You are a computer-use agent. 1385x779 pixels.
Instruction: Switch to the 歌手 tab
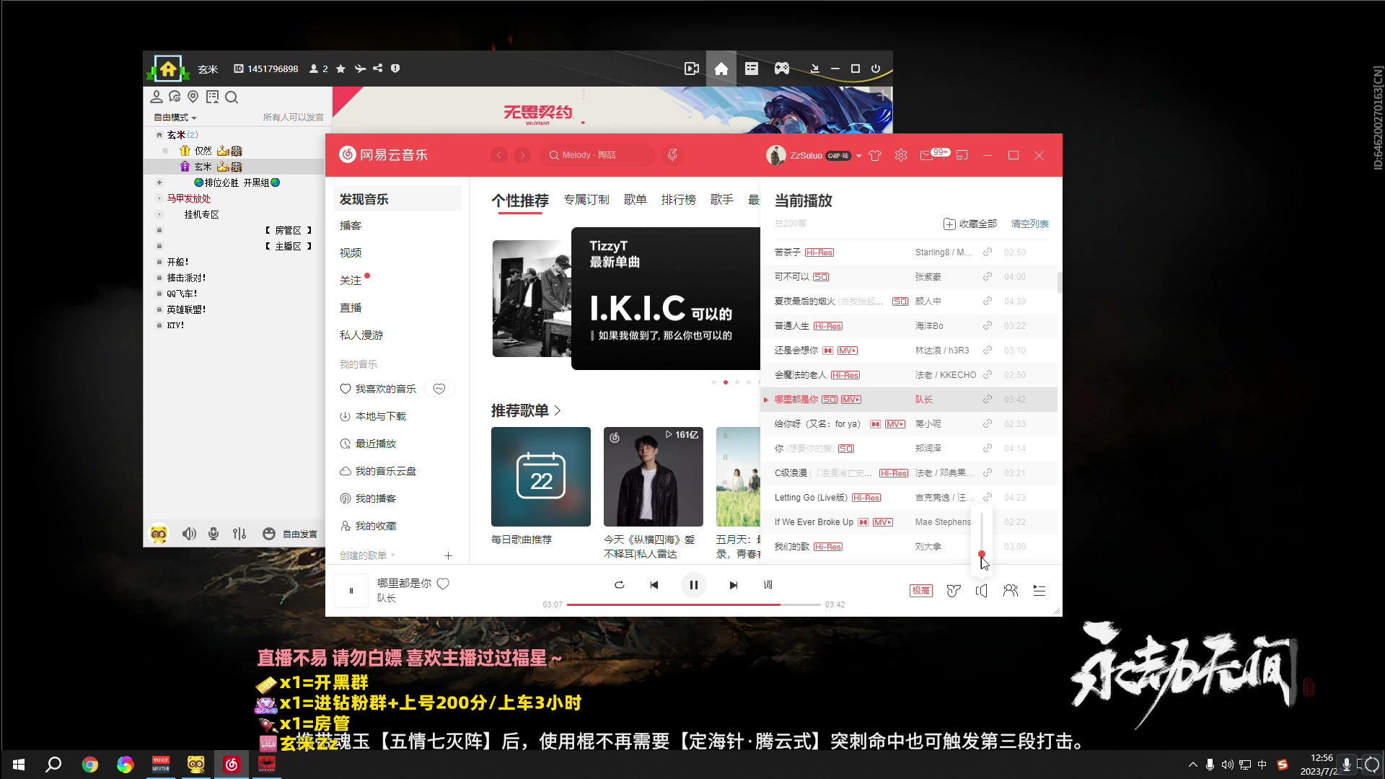722,200
